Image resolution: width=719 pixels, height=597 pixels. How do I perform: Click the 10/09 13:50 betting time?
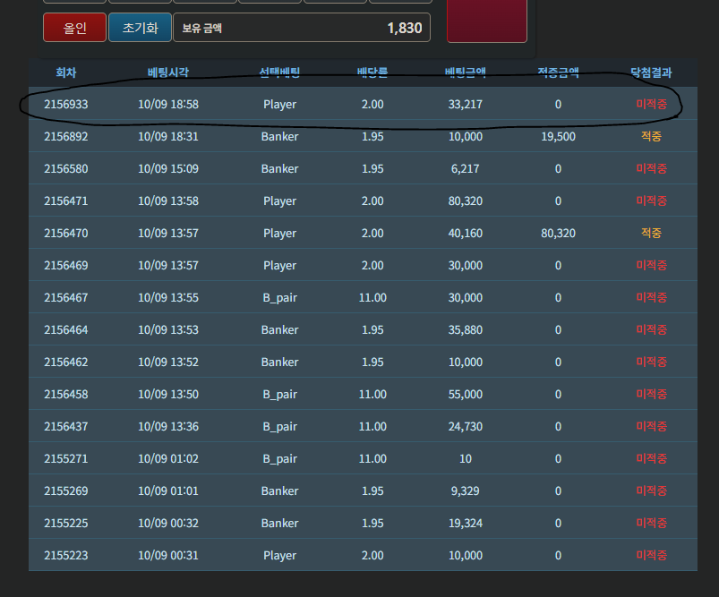coord(168,395)
